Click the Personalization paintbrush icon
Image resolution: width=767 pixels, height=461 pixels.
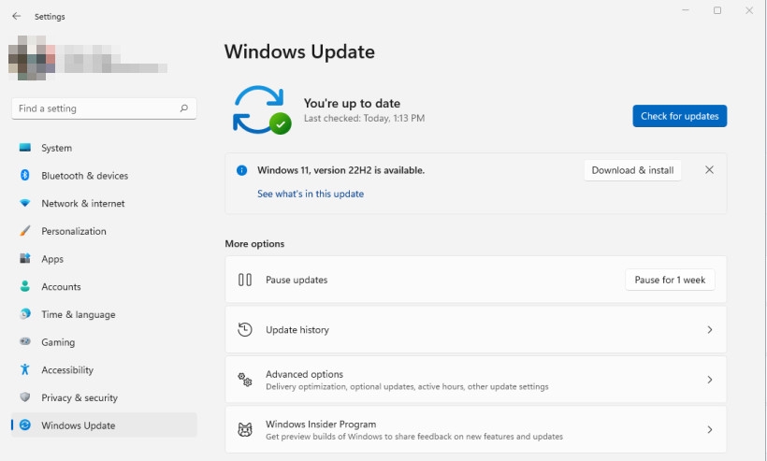pos(25,231)
